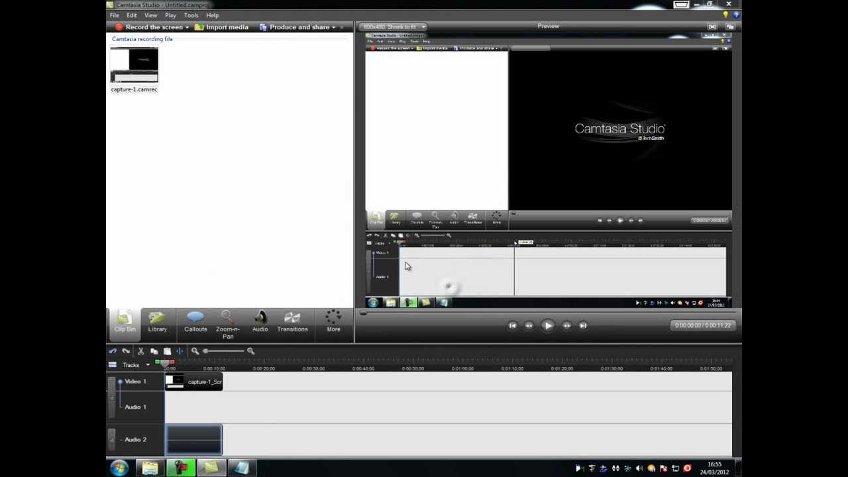Click the Copy icon on timeline toolbar
The height and width of the screenshot is (477, 848).
point(154,351)
